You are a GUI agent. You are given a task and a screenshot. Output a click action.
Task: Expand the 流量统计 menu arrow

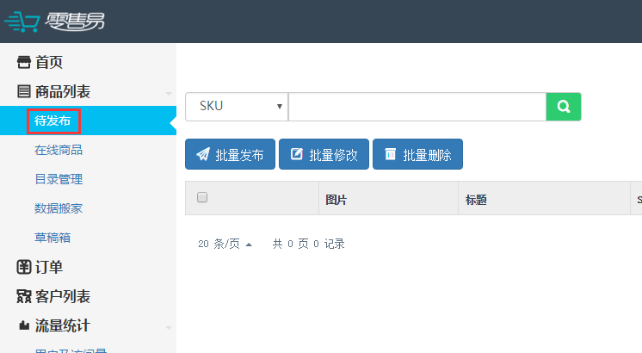(x=169, y=327)
